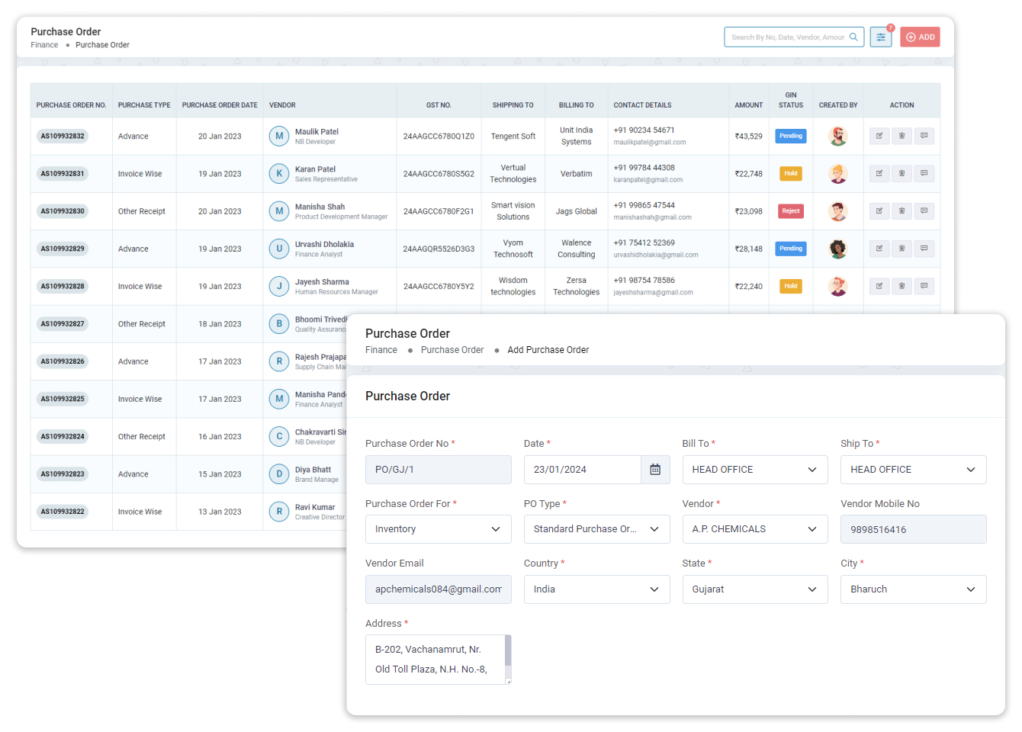Click the search magnifier icon
1022x732 pixels.
pyautogui.click(x=853, y=37)
